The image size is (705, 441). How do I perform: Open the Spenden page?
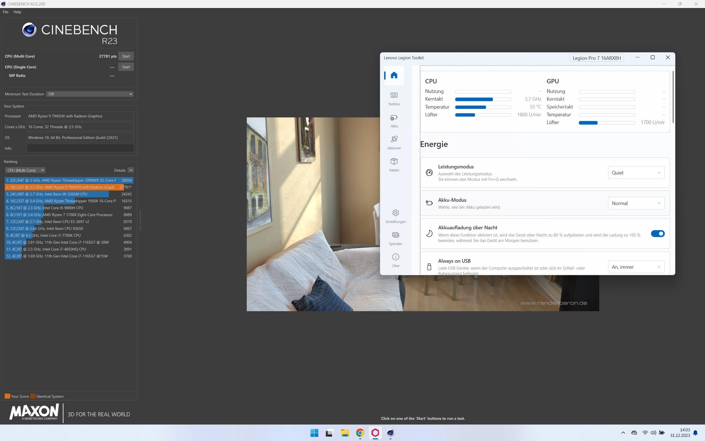click(395, 239)
